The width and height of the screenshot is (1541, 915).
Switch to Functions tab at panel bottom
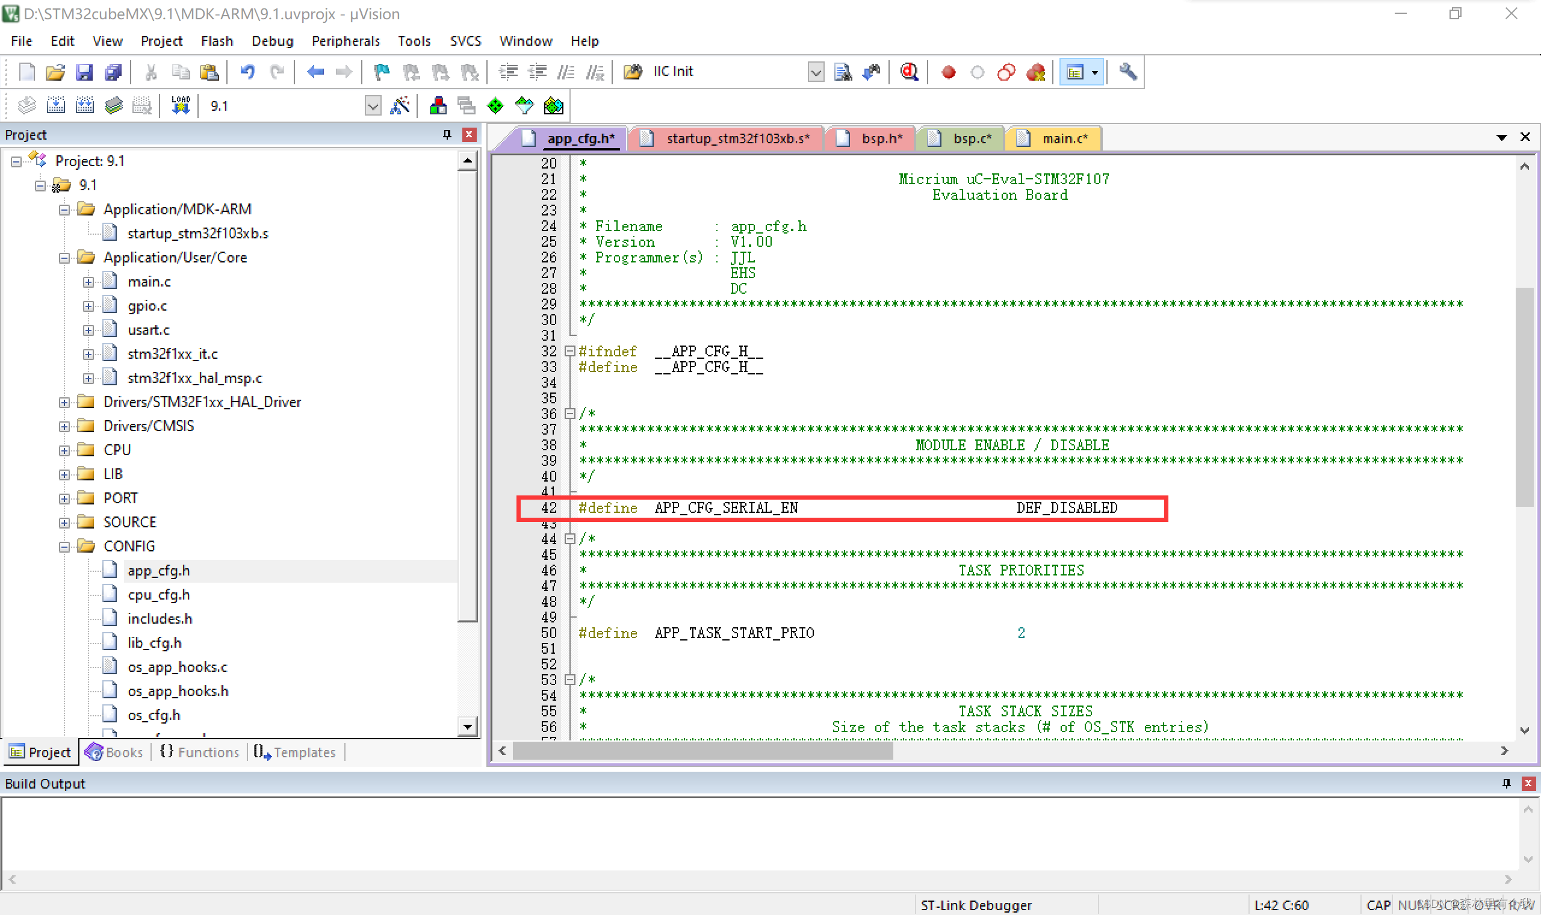point(200,752)
